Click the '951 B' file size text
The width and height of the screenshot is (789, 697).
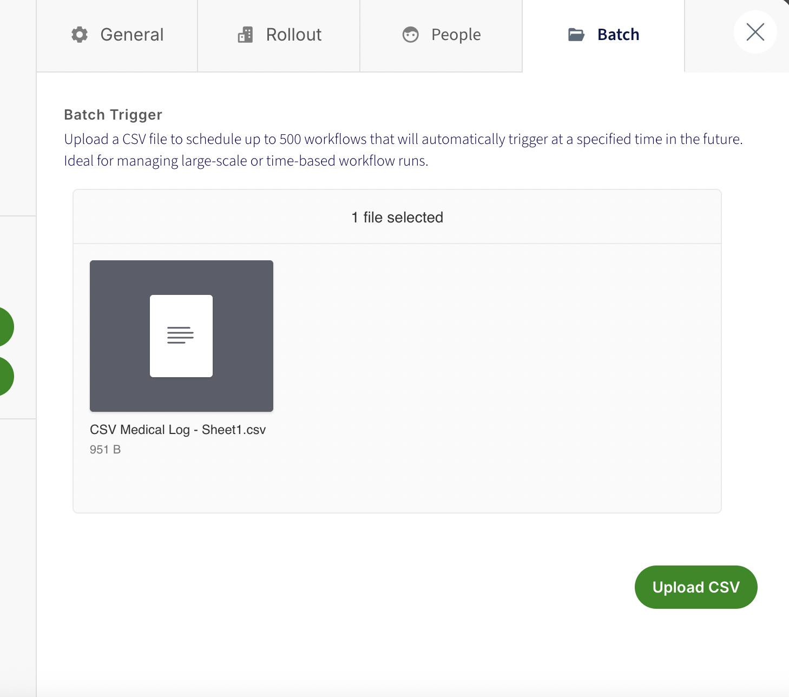(105, 450)
